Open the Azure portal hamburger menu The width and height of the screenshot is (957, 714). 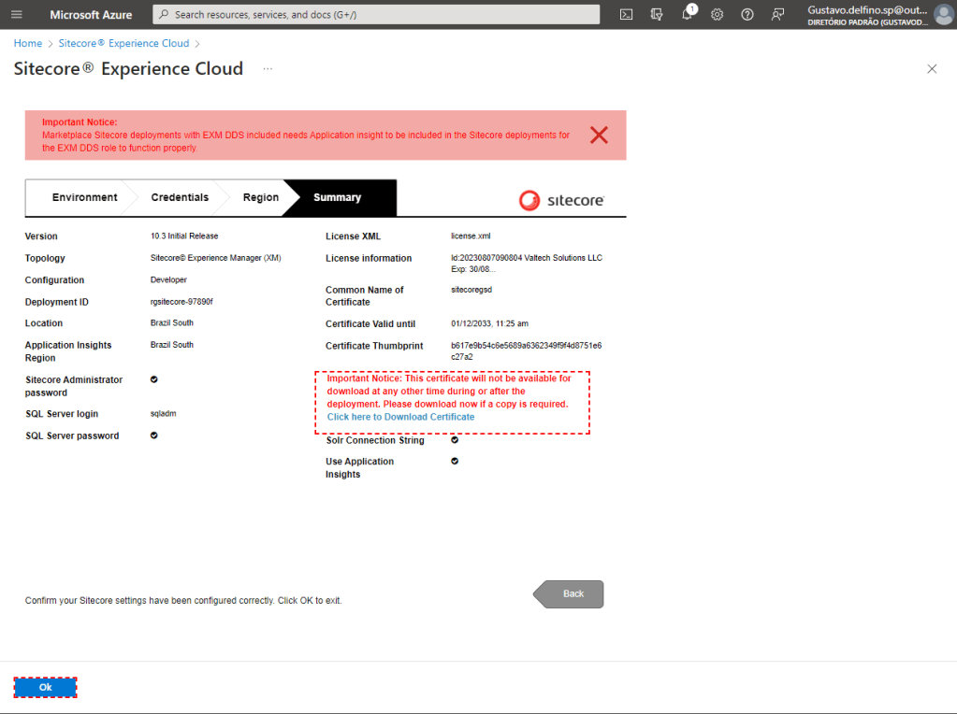(x=16, y=15)
